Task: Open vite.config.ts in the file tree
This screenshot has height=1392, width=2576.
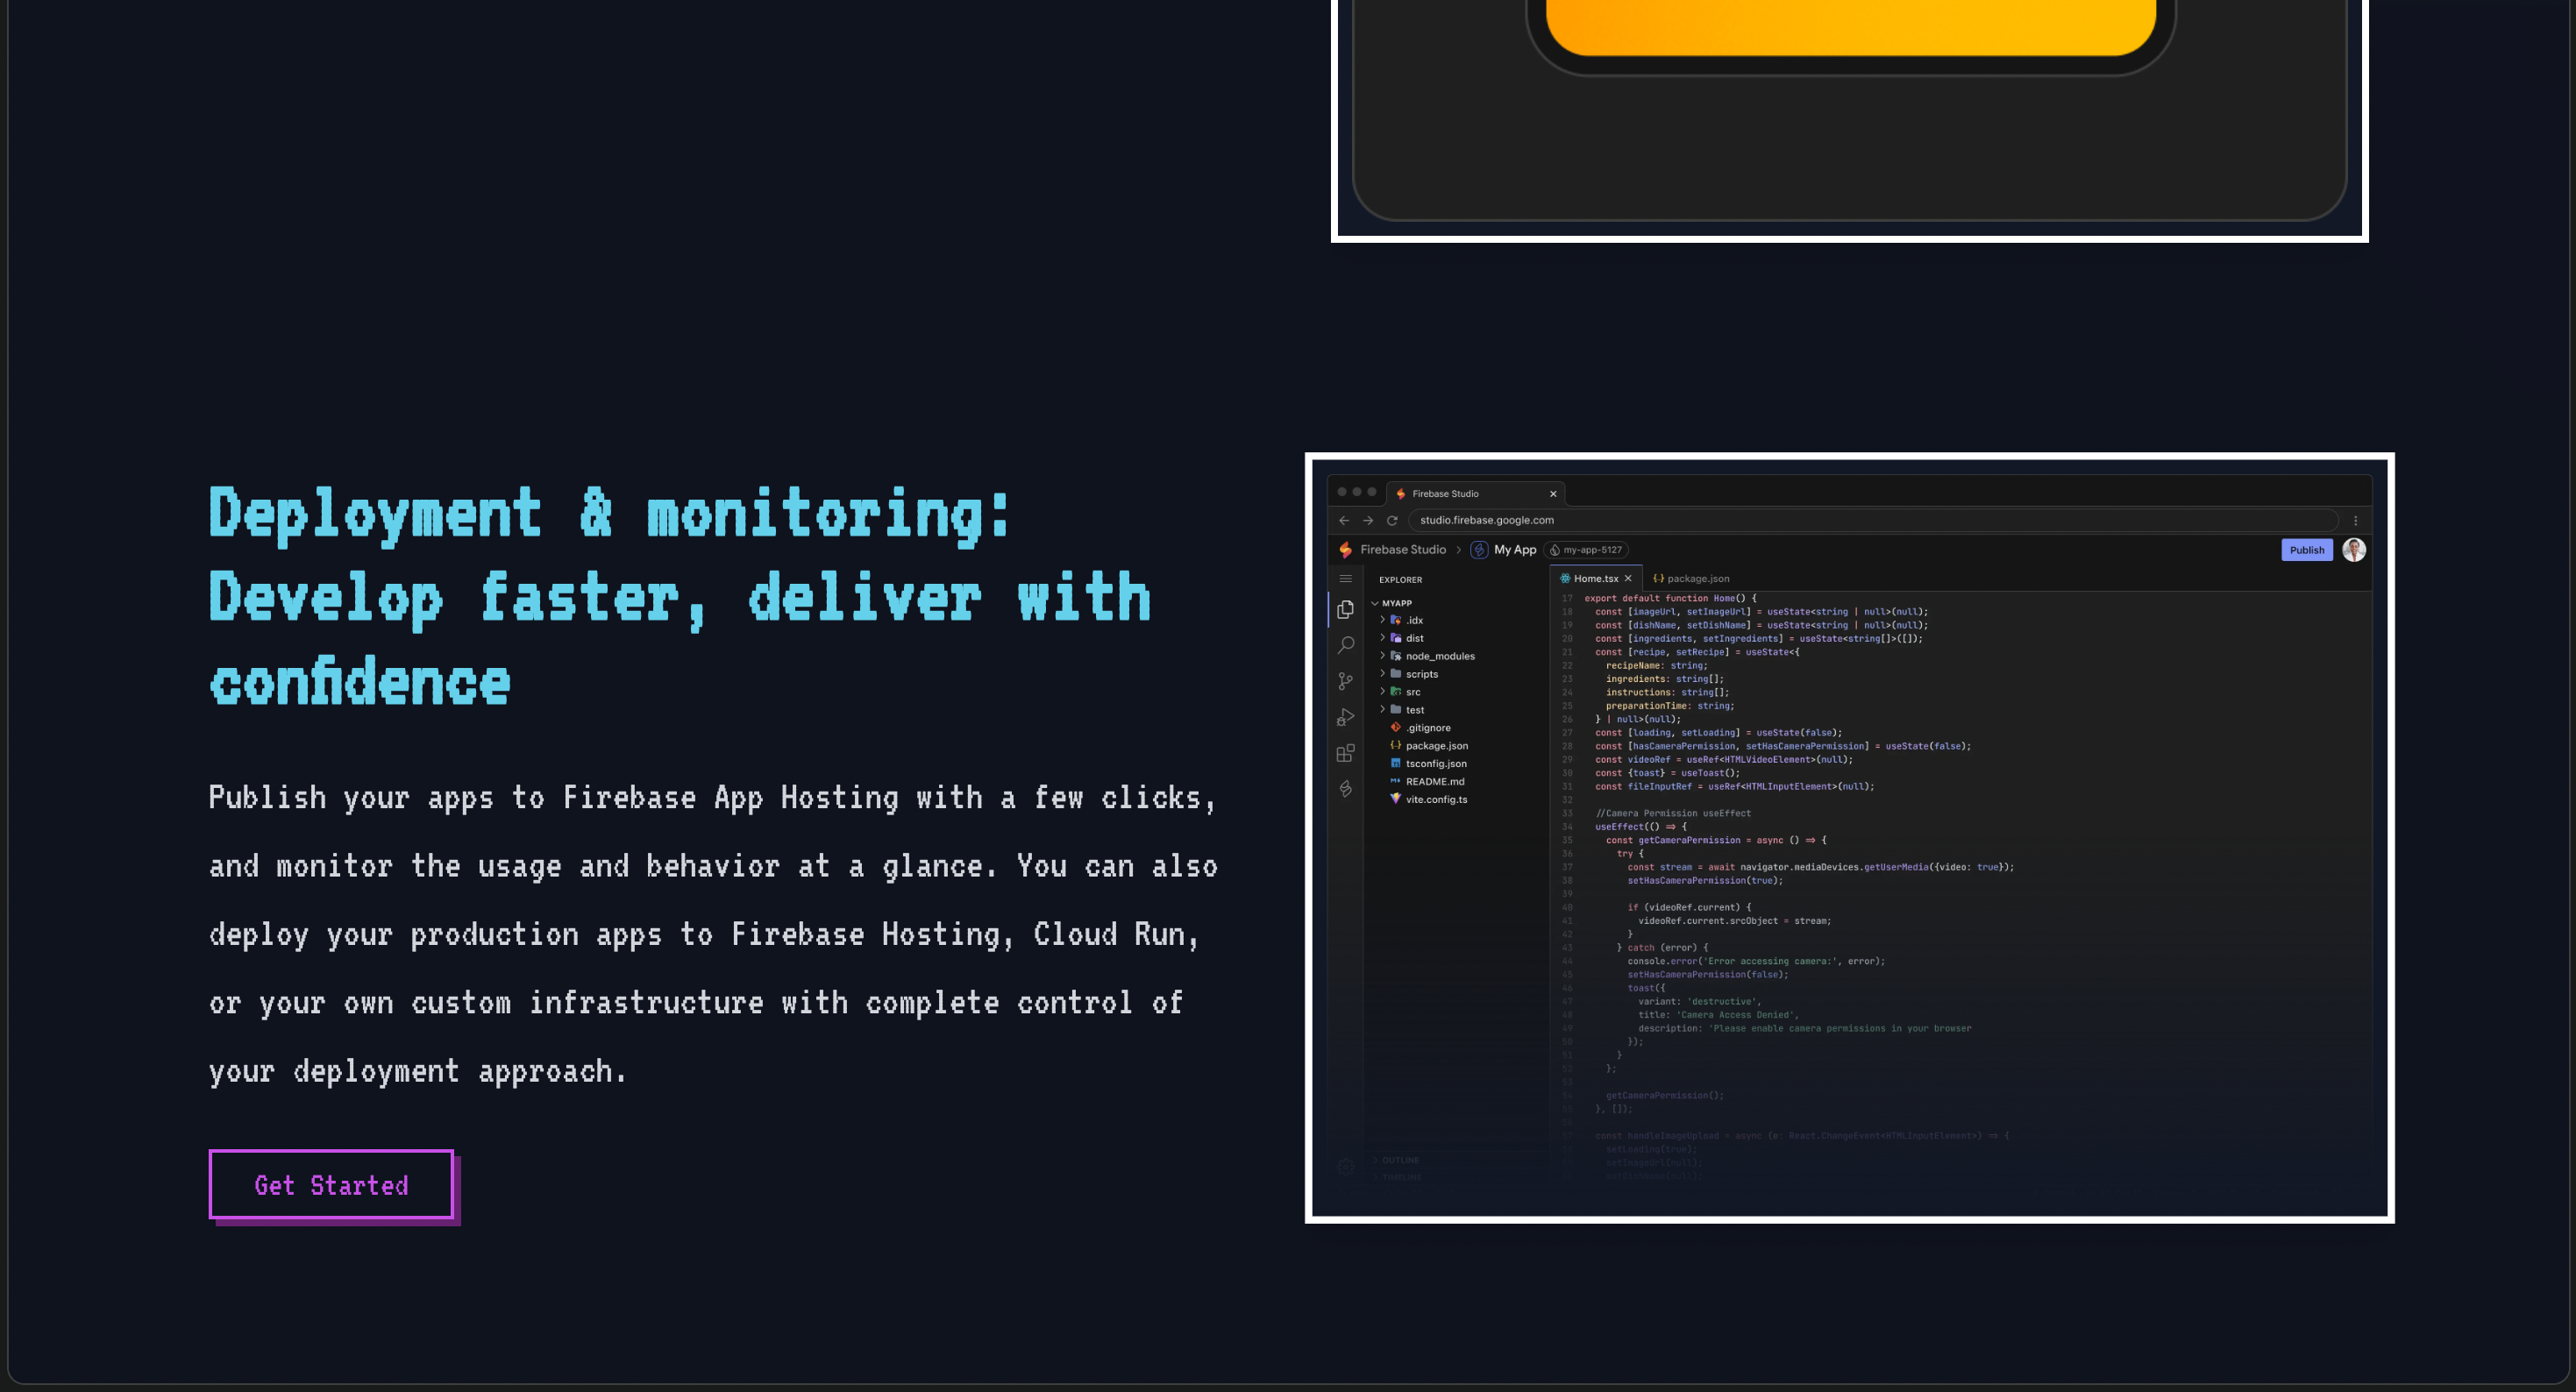Action: pyautogui.click(x=1436, y=799)
